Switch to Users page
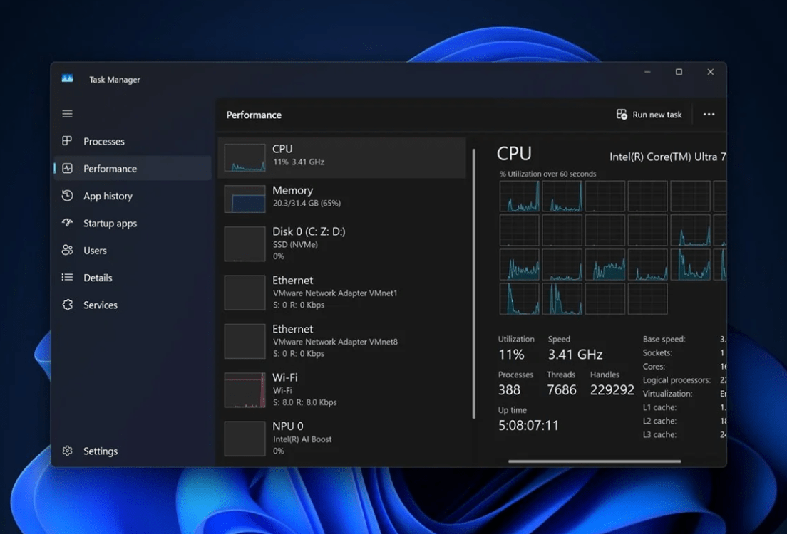The height and width of the screenshot is (534, 787). coord(95,250)
